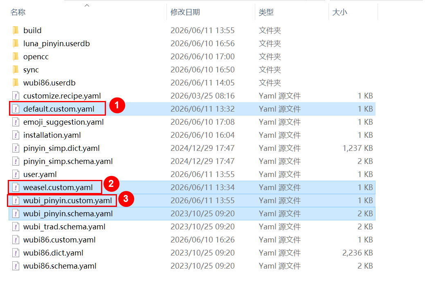Select the default.custom.yaml file name
Image resolution: width=425 pixels, height=296 pixels.
[59, 109]
